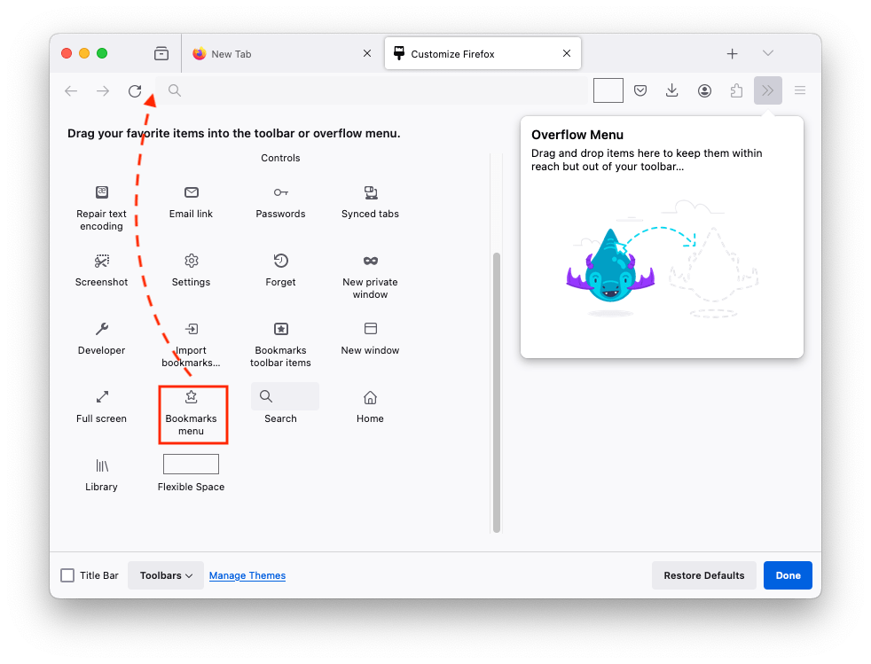Click the Restore Defaults button
The width and height of the screenshot is (871, 664).
click(703, 574)
